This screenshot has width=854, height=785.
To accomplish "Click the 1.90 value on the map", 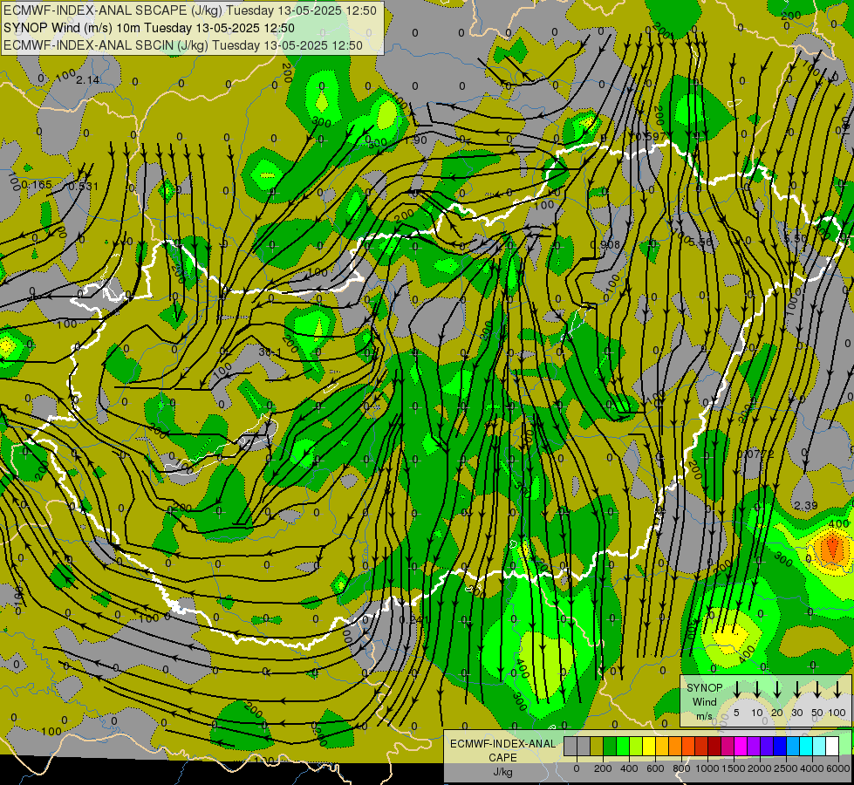I will [415, 140].
